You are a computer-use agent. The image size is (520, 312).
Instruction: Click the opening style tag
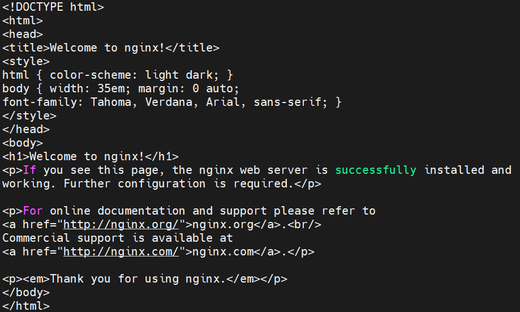[x=26, y=61]
